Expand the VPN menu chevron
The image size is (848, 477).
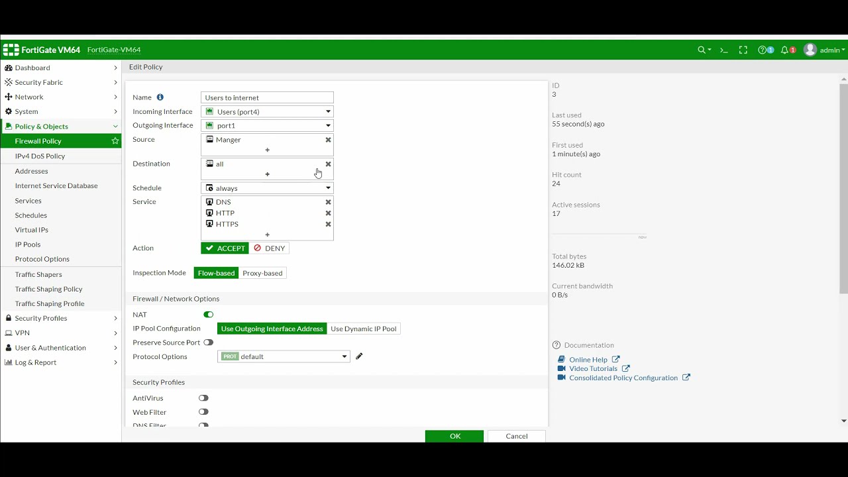(x=115, y=333)
